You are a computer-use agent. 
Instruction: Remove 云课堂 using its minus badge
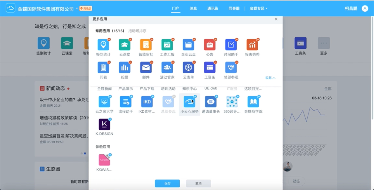(130, 39)
